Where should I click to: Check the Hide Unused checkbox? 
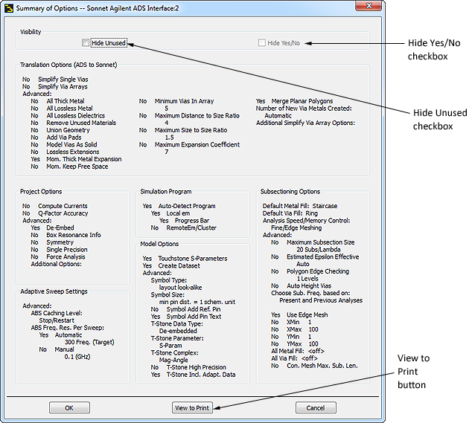coord(86,43)
